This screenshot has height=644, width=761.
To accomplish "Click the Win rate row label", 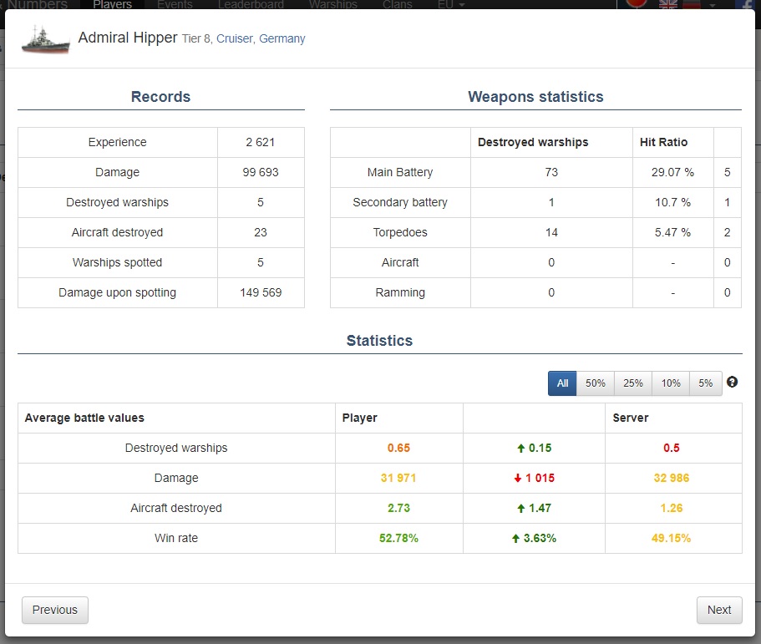I will (x=176, y=538).
